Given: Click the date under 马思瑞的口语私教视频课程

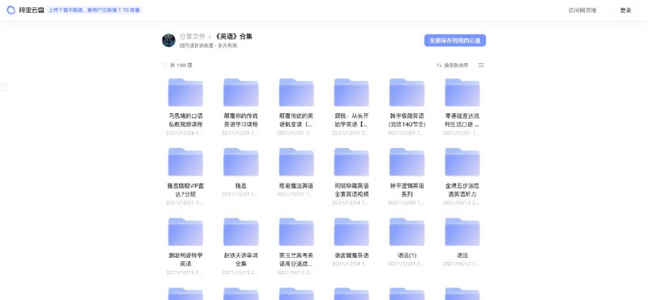Looking at the screenshot, I should point(185,133).
